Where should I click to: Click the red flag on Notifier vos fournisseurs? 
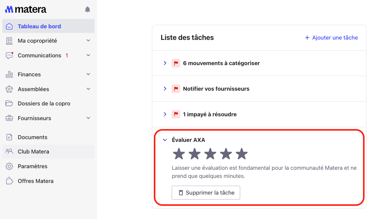coord(176,89)
